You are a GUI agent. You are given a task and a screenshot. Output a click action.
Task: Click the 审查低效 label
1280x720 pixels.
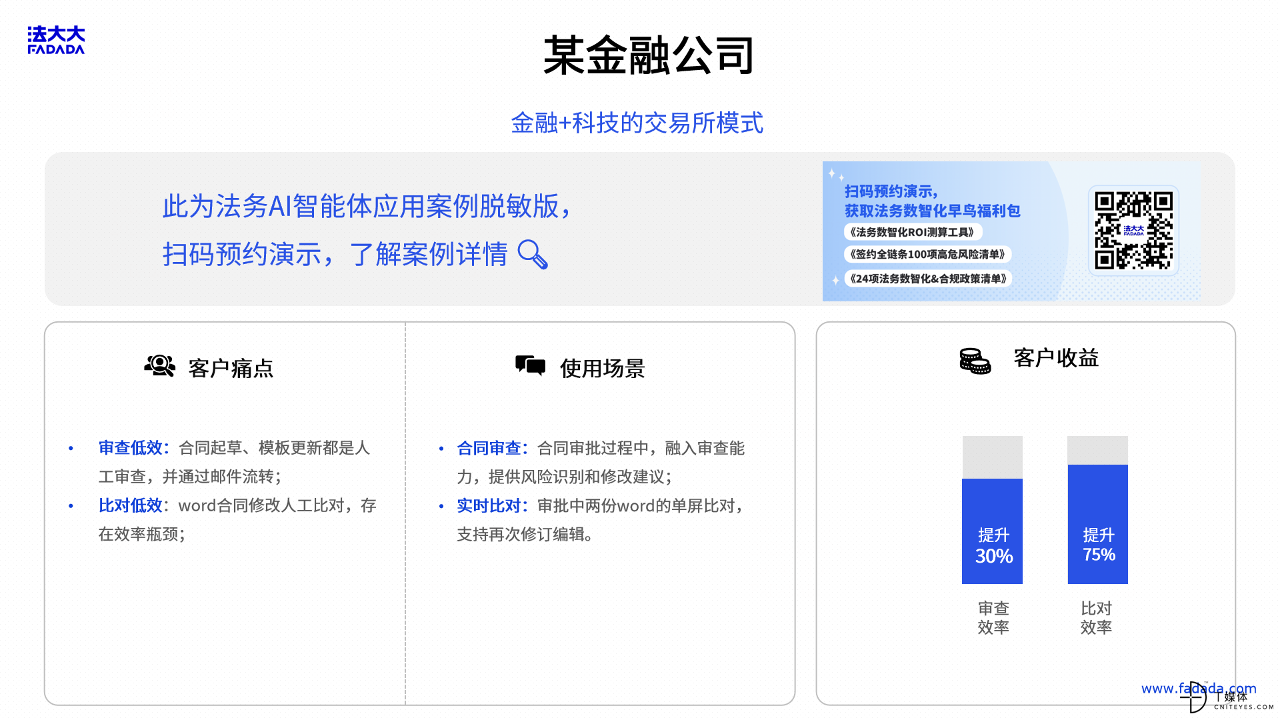tap(131, 448)
